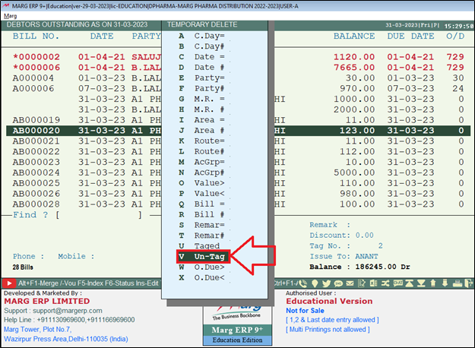Select option C Date =
The width and height of the screenshot is (475, 348).
tap(201, 57)
